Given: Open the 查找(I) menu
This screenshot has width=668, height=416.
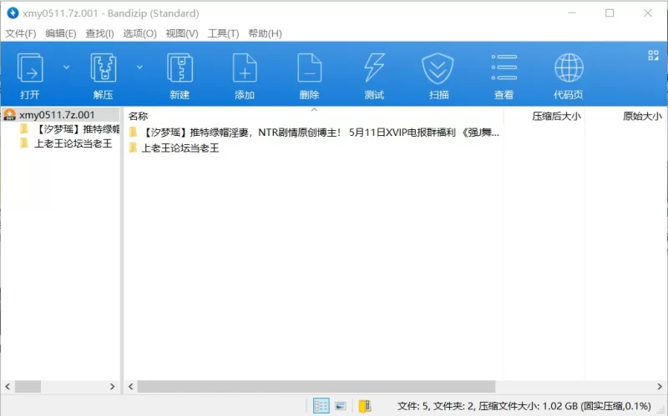Looking at the screenshot, I should click(x=99, y=33).
